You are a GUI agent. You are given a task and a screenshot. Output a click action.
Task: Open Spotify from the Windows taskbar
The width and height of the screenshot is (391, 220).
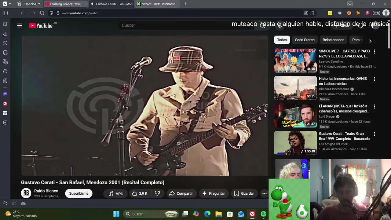coord(263,214)
